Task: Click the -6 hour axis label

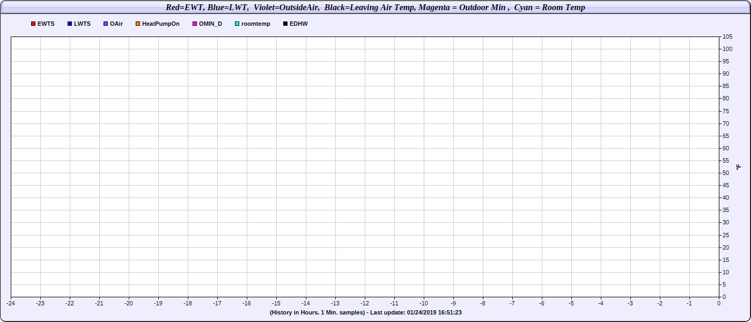Action: pyautogui.click(x=542, y=303)
